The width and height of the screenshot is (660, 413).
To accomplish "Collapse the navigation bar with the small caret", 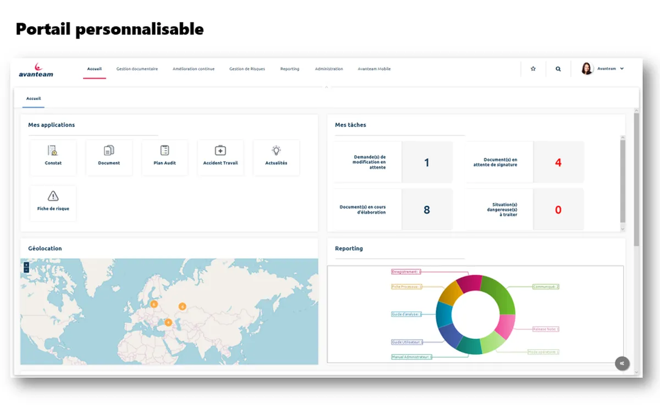I will (327, 86).
